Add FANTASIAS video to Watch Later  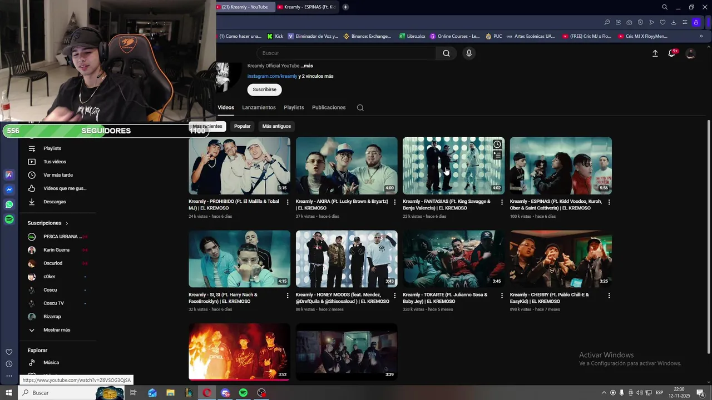pyautogui.click(x=497, y=144)
